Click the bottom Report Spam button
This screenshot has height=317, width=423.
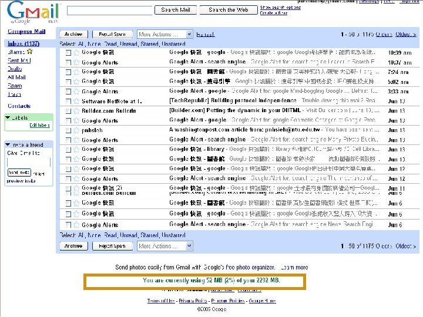[x=112, y=246]
